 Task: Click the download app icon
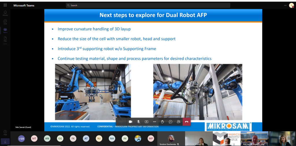pyautogui.click(x=5, y=141)
